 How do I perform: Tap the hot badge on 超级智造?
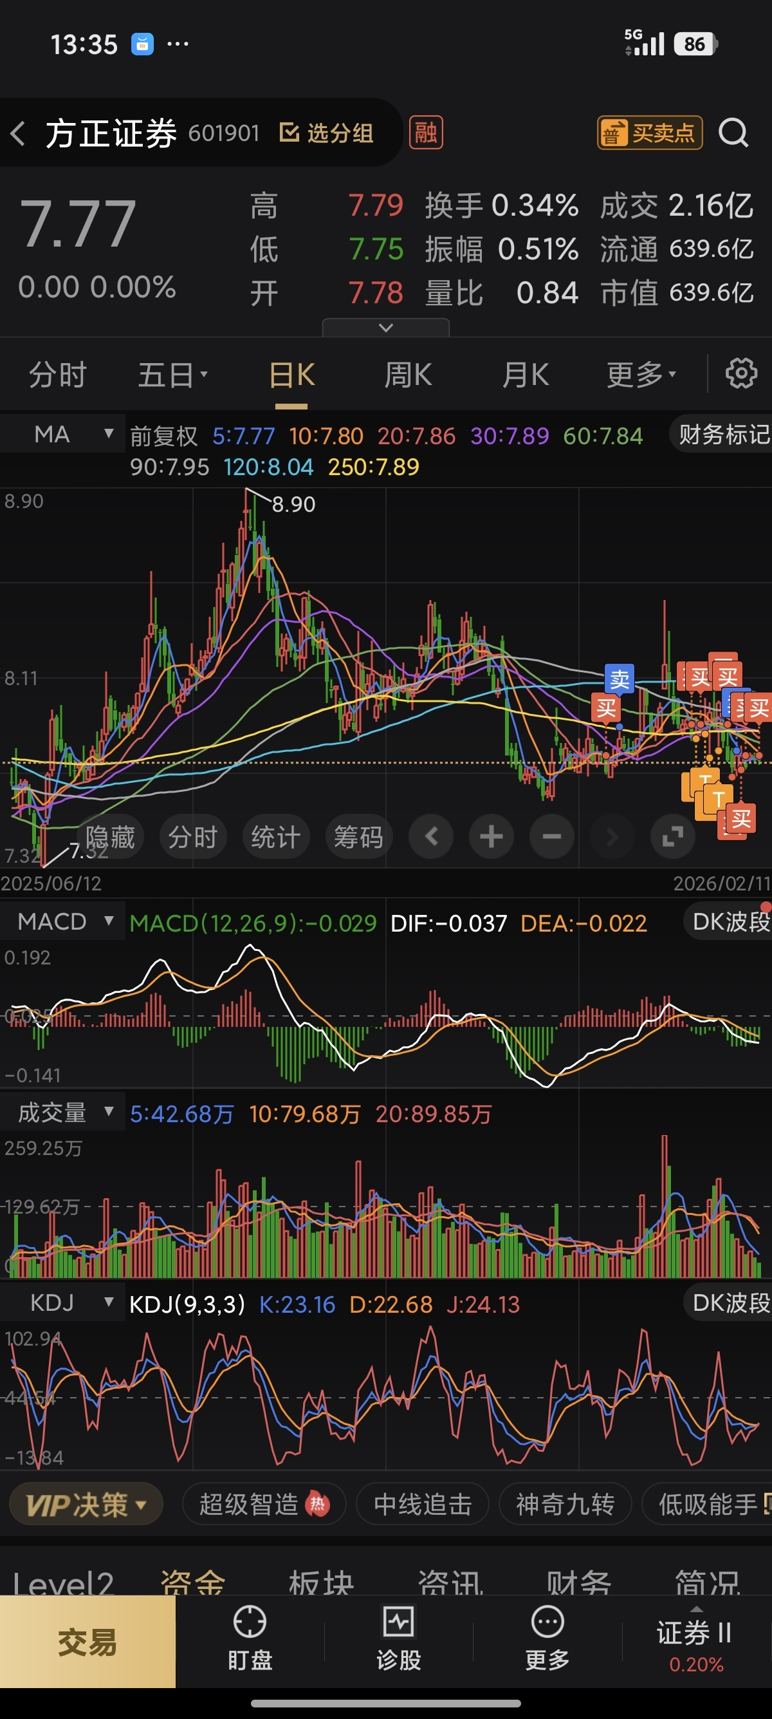coord(317,1504)
